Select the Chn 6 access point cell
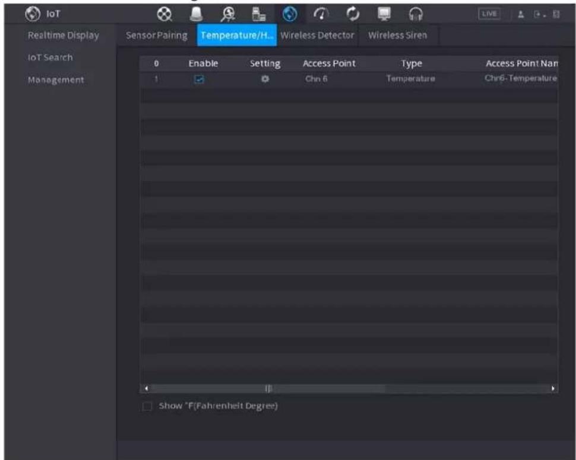The image size is (576, 460). [x=316, y=79]
